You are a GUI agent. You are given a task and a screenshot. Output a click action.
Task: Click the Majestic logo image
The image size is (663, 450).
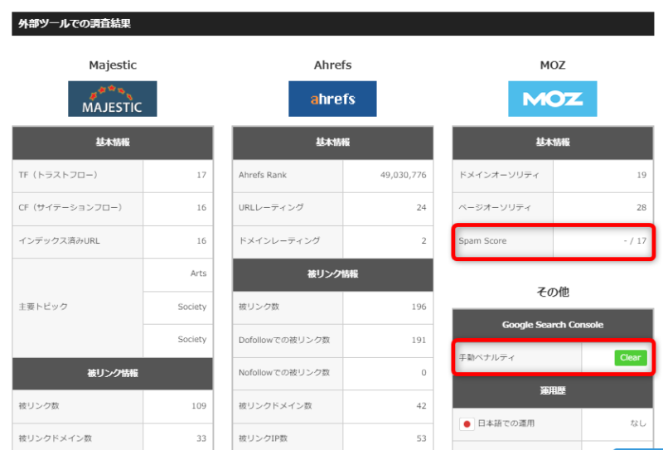pos(113,99)
